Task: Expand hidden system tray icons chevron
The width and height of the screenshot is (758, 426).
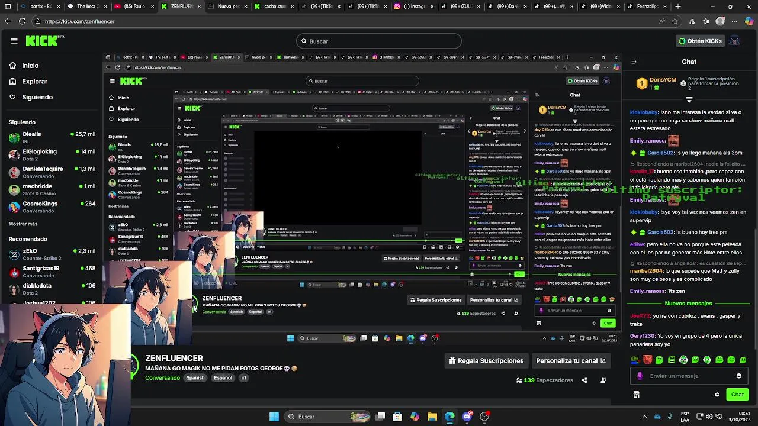Action: coord(644,417)
